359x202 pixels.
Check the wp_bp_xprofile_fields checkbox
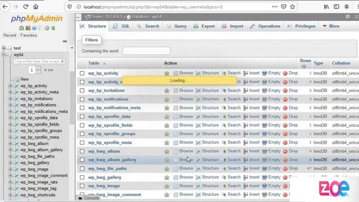tap(82, 125)
